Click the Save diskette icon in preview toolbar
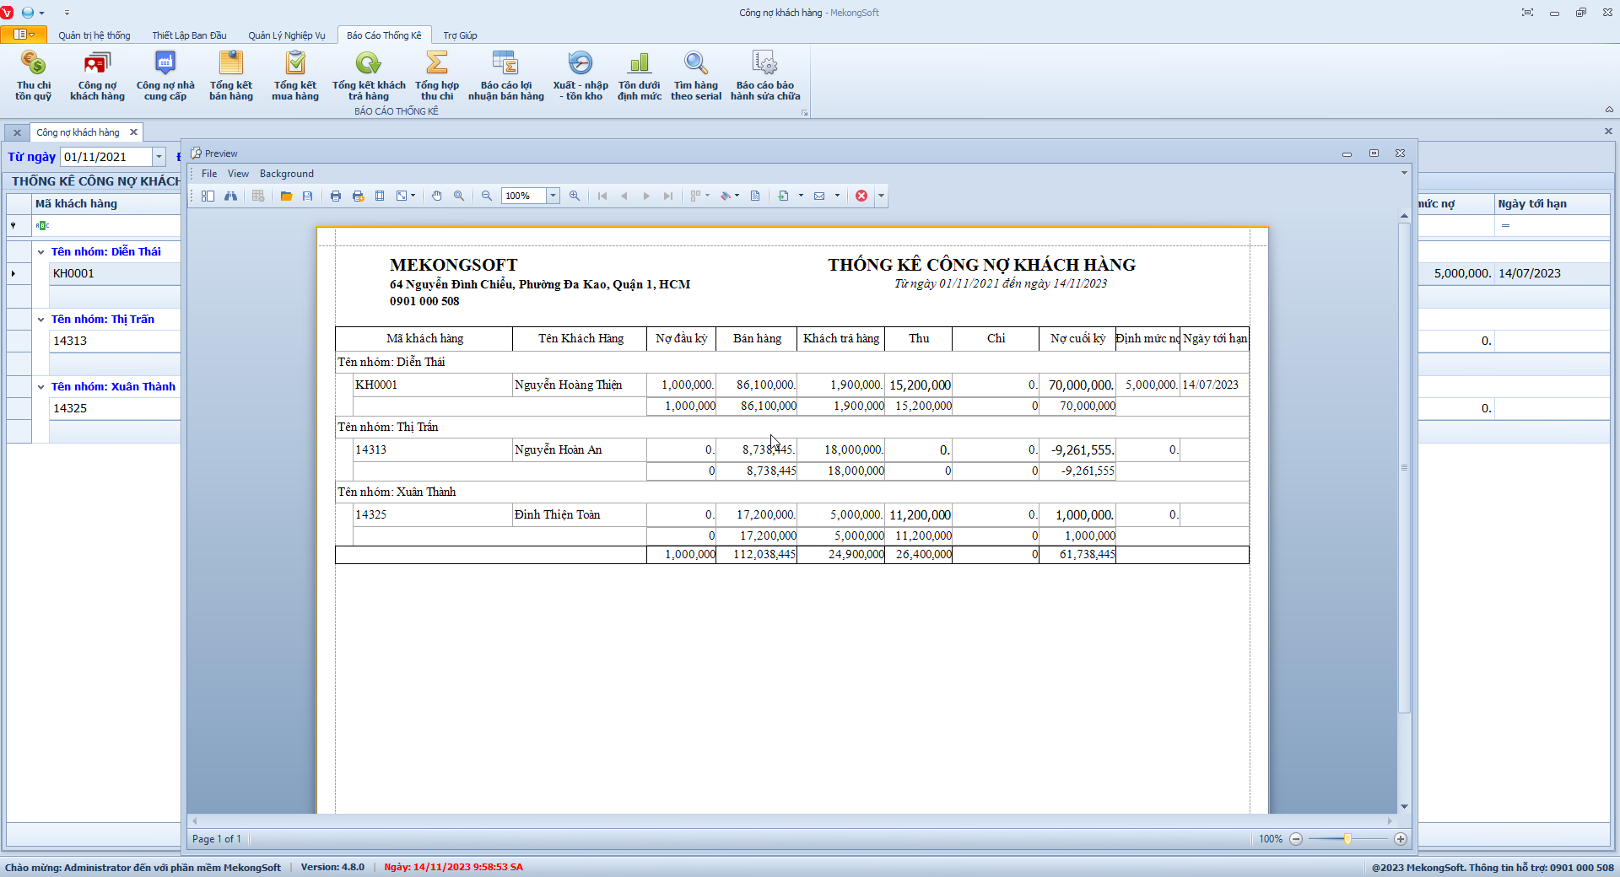Screen dimensions: 1620x877 [x=307, y=196]
